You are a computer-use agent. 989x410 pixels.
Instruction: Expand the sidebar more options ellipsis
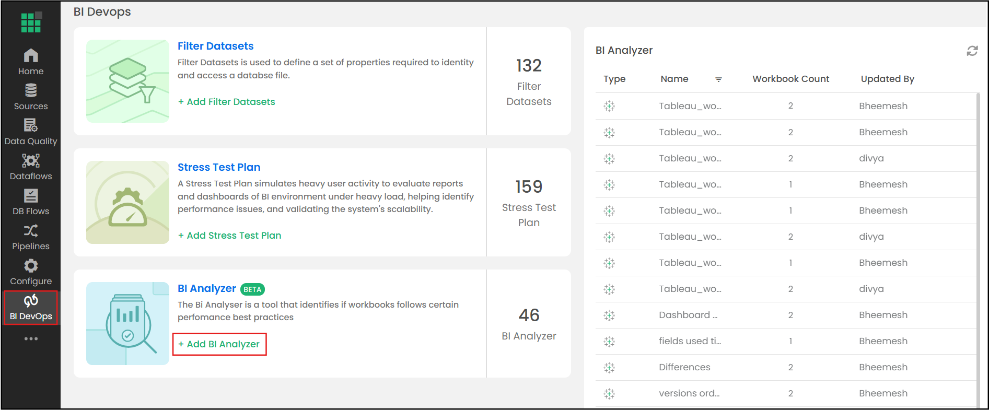coord(31,338)
